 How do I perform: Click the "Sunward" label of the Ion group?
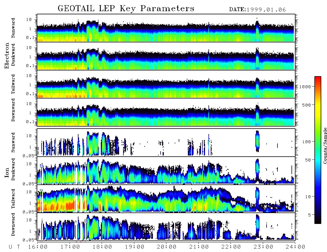[13, 143]
